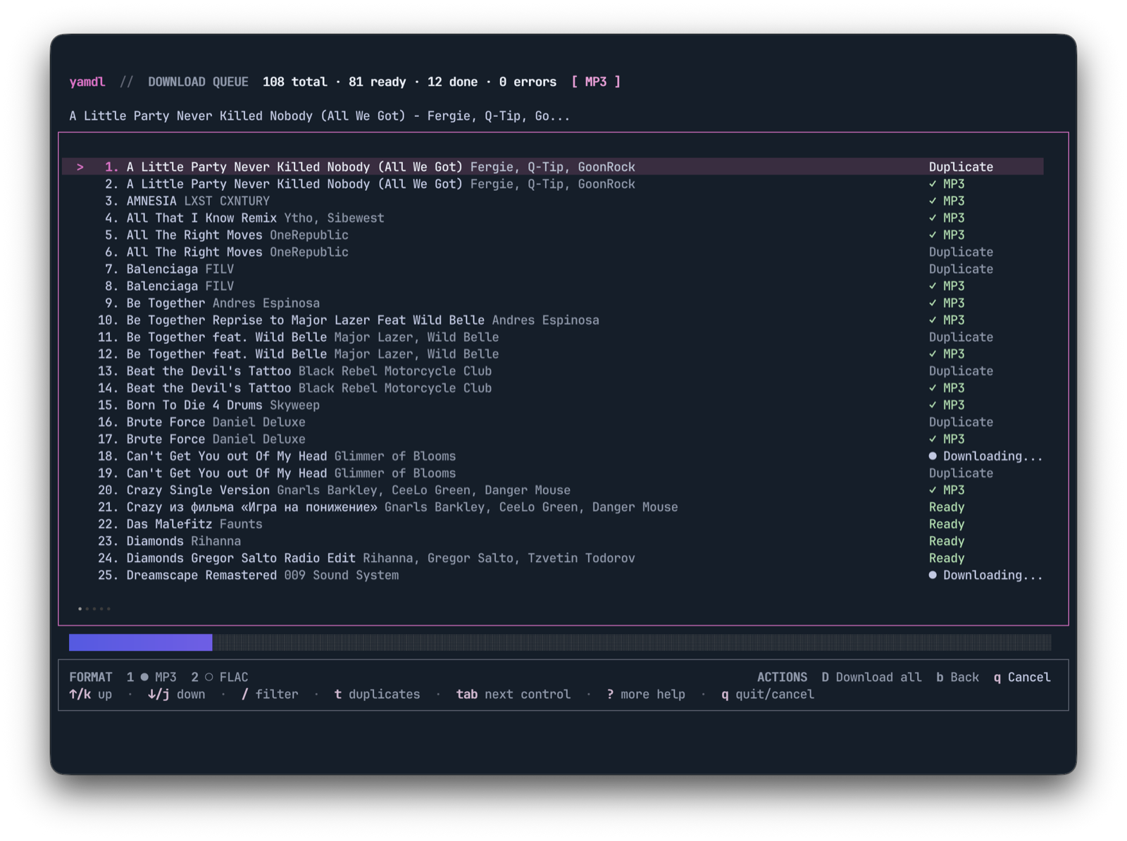The height and width of the screenshot is (841, 1127).
Task: Cancel the queue with the q Cancel action
Action: [1022, 677]
